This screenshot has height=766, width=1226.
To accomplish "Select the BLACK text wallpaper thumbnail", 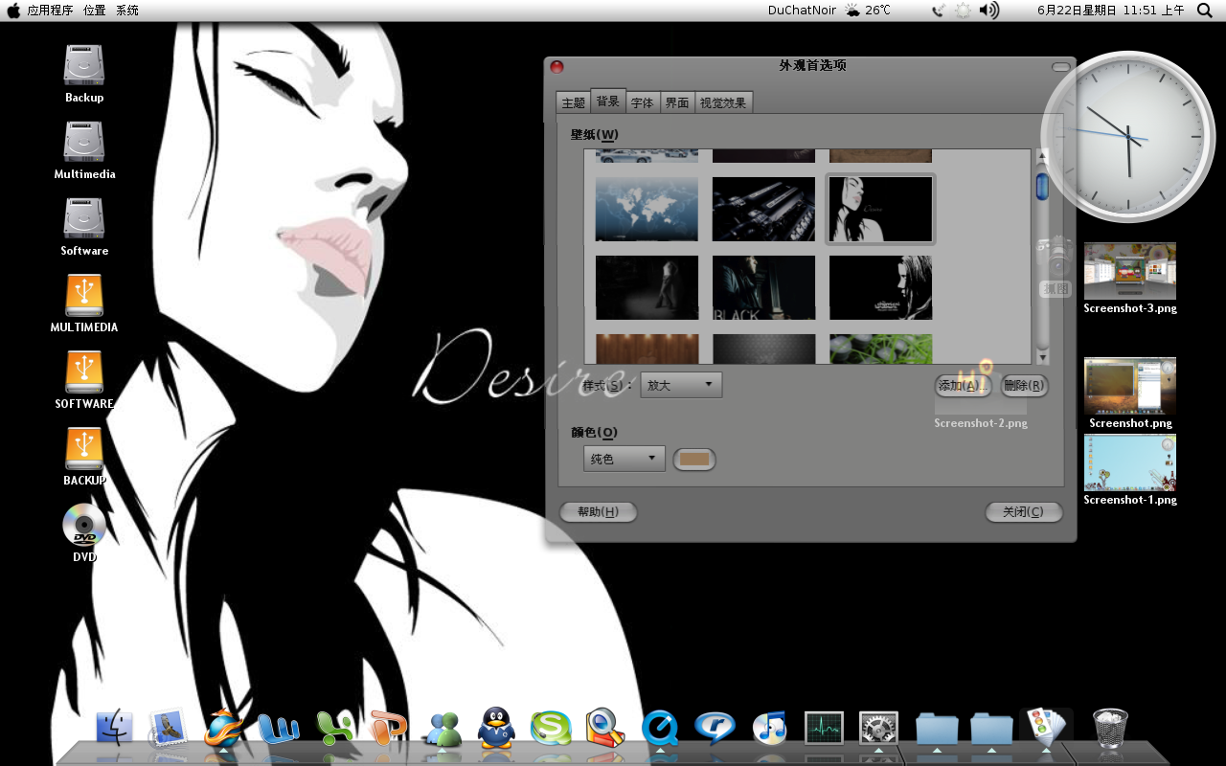I will point(763,287).
